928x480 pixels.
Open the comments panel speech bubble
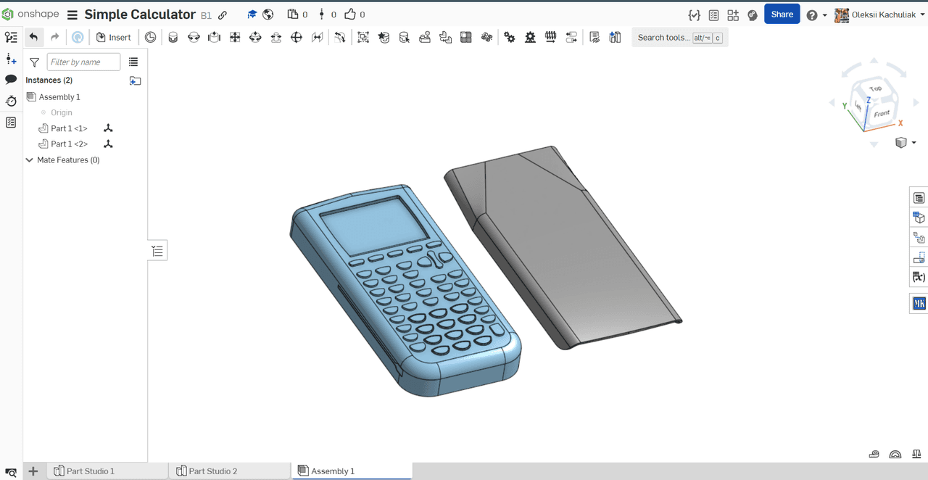click(x=11, y=79)
